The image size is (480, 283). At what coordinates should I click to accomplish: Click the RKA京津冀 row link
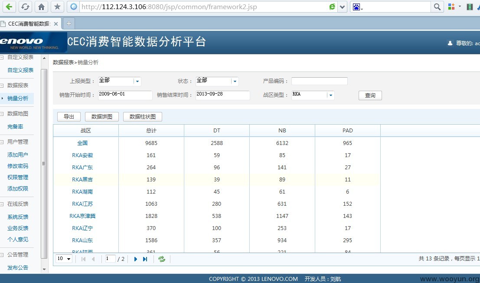(82, 216)
